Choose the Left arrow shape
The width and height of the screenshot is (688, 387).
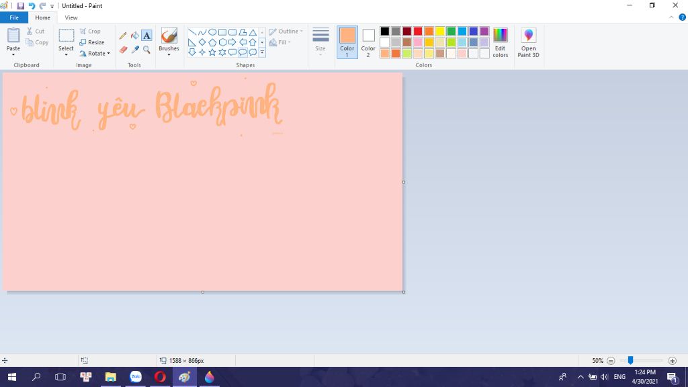point(243,42)
